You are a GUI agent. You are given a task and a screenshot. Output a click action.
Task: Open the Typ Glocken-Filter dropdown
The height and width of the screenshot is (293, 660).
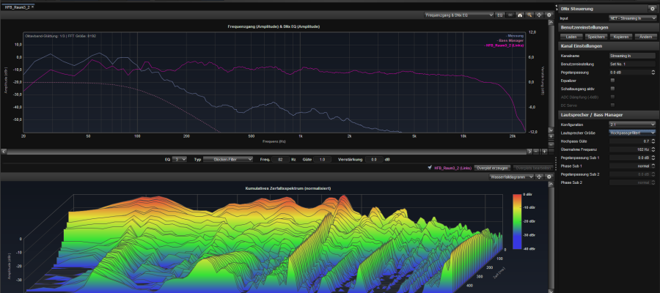(x=228, y=160)
